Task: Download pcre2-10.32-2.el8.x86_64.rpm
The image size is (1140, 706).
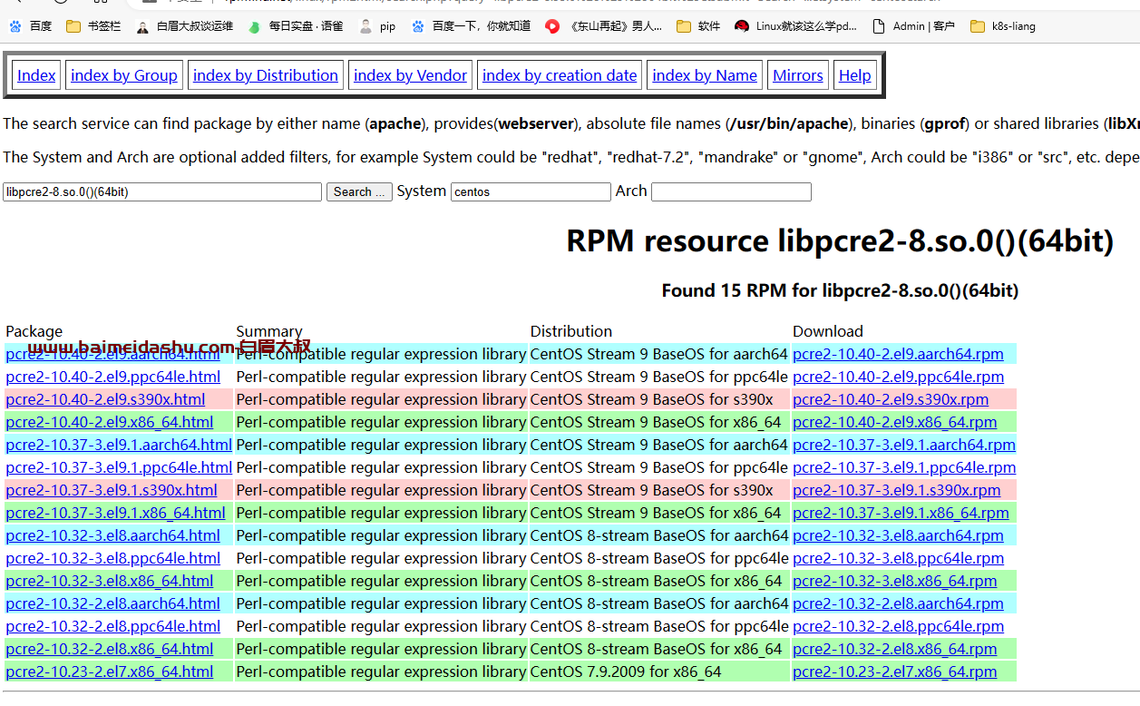Action: pos(895,649)
